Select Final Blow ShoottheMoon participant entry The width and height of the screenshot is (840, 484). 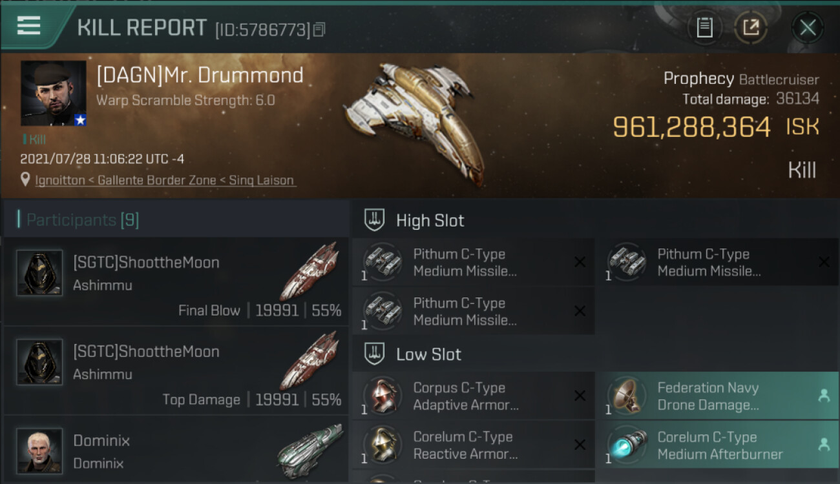pos(176,281)
